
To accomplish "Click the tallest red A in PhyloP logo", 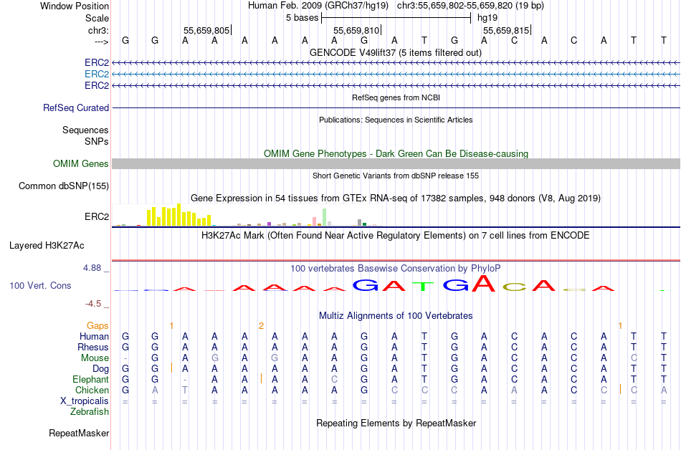I will (x=483, y=283).
